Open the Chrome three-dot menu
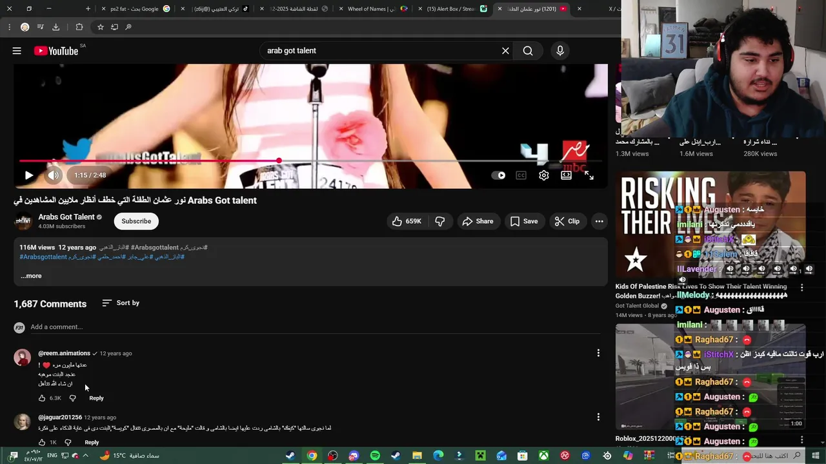 pos(9,27)
